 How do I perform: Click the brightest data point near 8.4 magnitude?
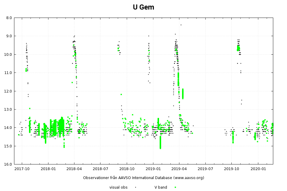[181, 25]
